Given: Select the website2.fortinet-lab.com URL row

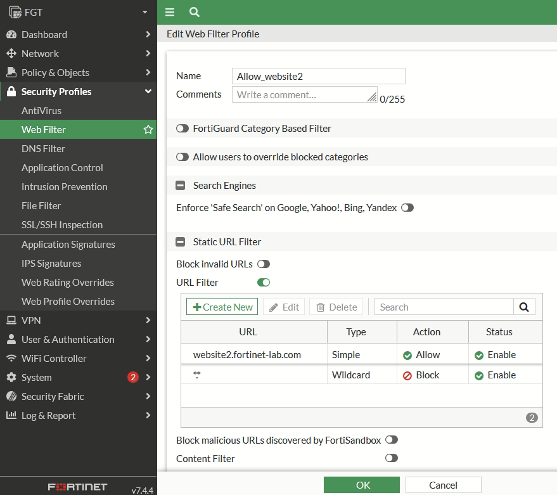Looking at the screenshot, I should coord(247,355).
